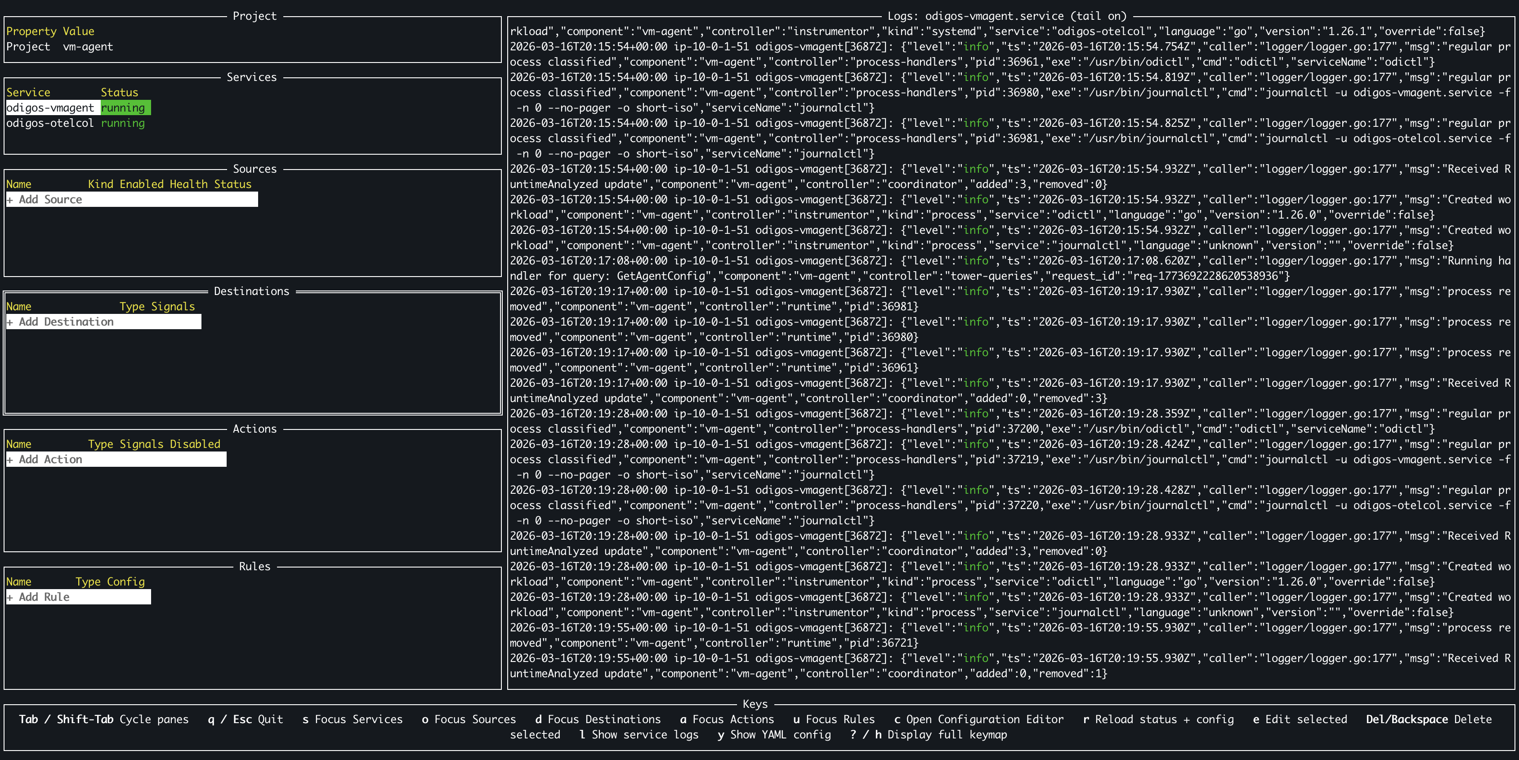
Task: Click the running status of odigos-otelcol
Action: click(123, 123)
